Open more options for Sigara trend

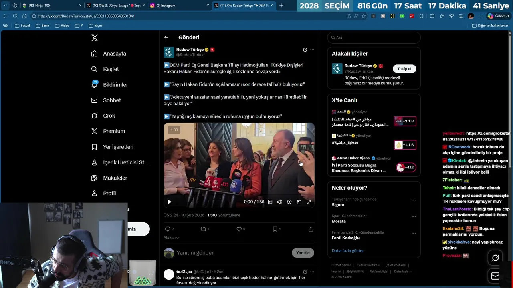click(414, 200)
